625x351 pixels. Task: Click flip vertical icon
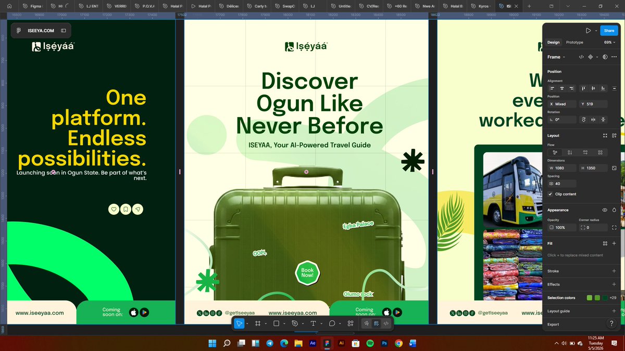coord(603,120)
